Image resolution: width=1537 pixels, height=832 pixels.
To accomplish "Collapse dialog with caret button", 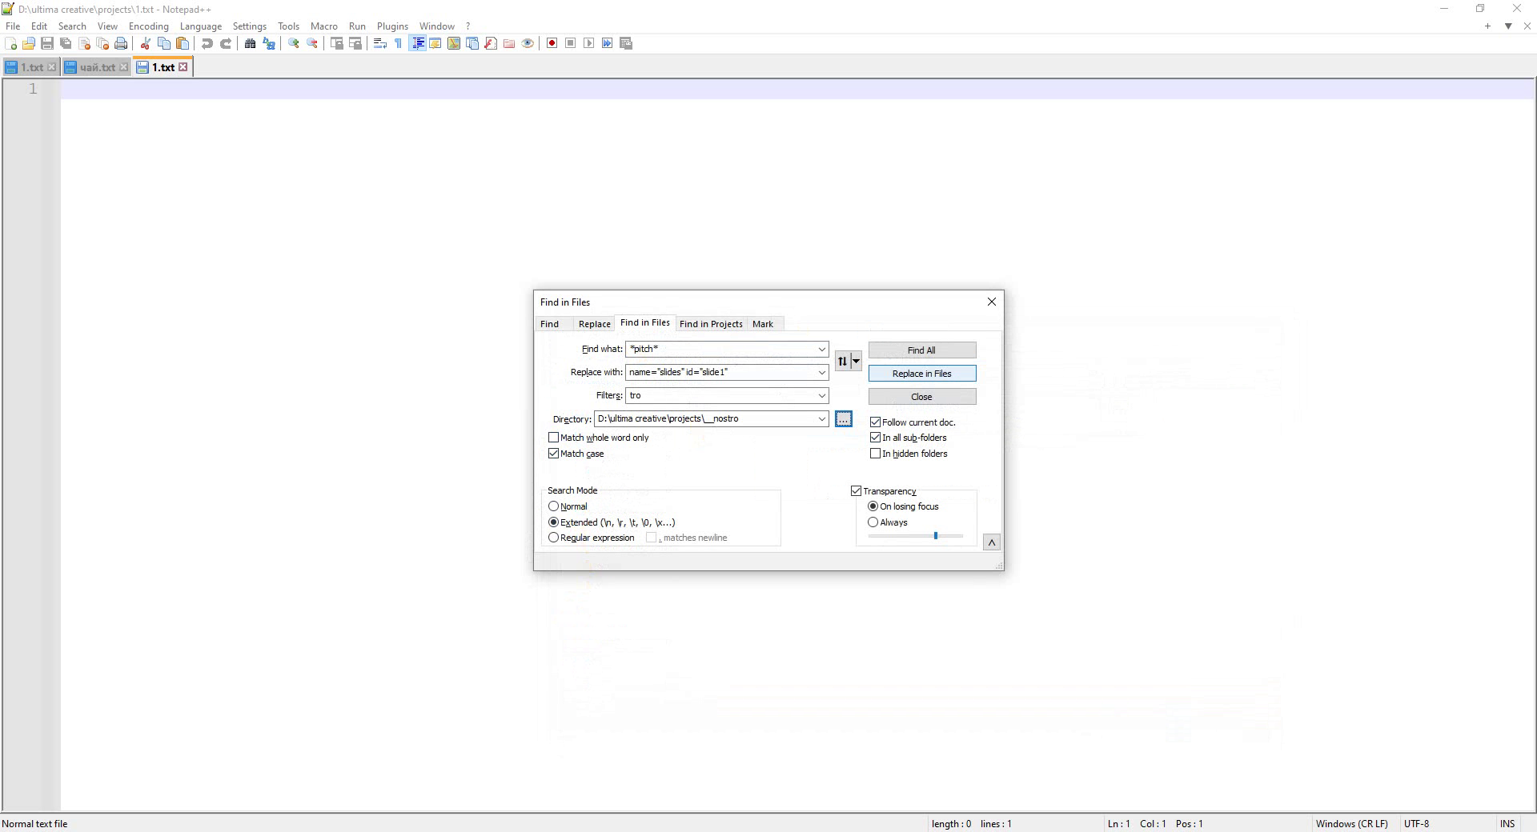I will pyautogui.click(x=991, y=542).
